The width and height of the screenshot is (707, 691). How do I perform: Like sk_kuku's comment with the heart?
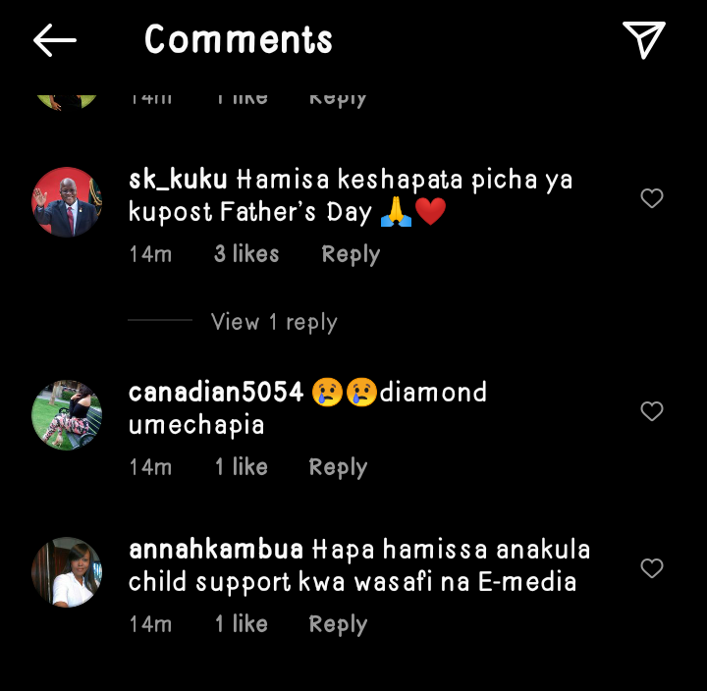(652, 198)
